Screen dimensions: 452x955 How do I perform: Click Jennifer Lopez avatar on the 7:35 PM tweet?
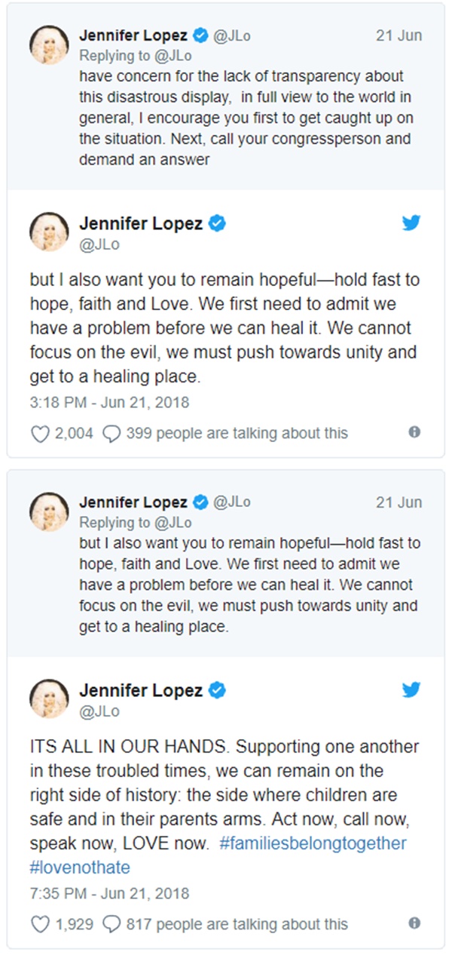tap(49, 699)
